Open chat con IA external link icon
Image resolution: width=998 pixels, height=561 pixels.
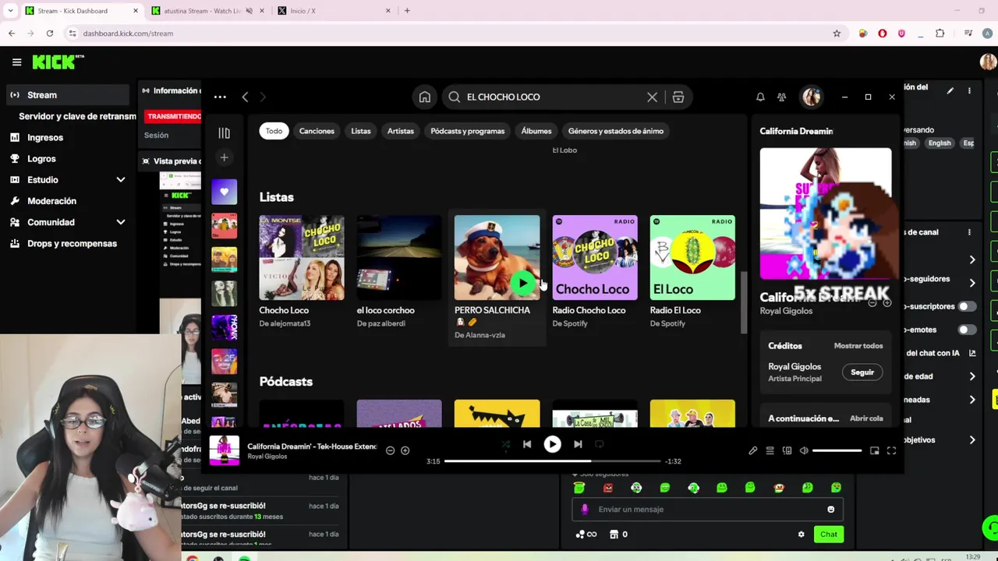click(972, 353)
